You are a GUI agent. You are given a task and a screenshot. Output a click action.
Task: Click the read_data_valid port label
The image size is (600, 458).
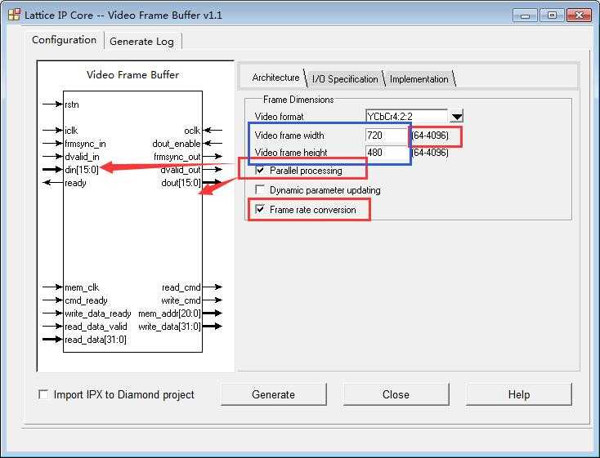(x=96, y=327)
